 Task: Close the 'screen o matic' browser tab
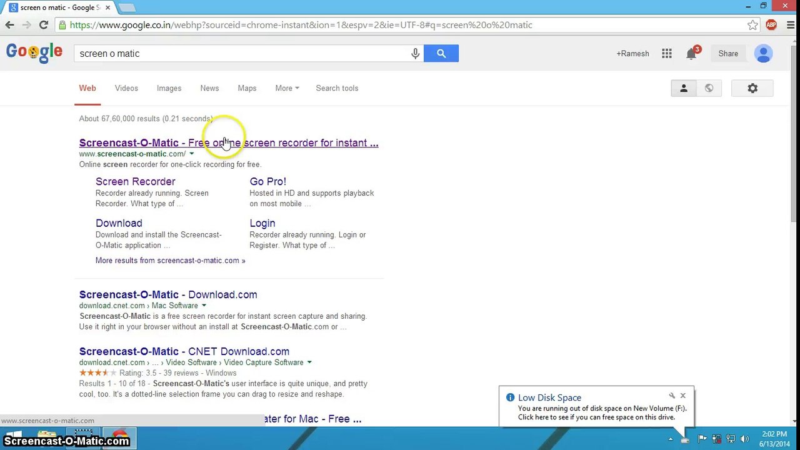(x=108, y=7)
